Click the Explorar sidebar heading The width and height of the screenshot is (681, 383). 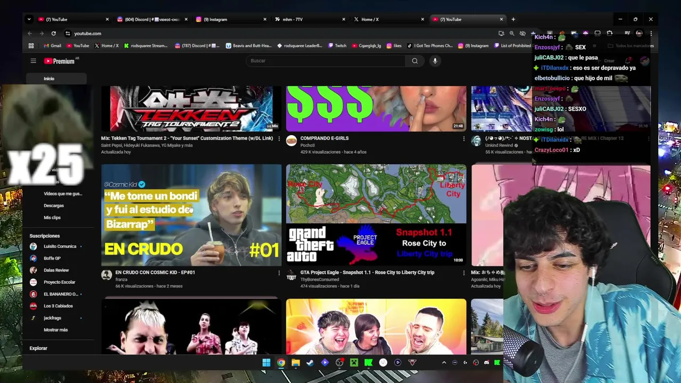[x=38, y=348]
